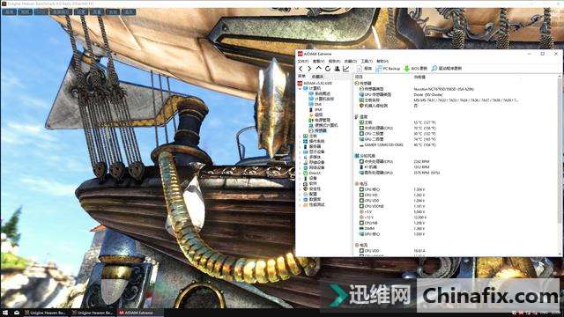Open the first menu in AIDA64 menu bar

click(x=303, y=61)
